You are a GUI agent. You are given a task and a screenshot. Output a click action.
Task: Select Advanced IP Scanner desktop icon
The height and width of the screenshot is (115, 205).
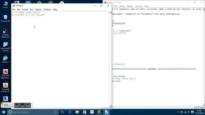5,47
